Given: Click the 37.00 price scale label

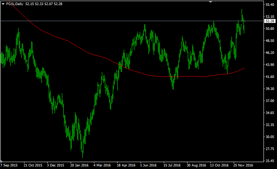Looking at the screenshot, I should [270, 101].
